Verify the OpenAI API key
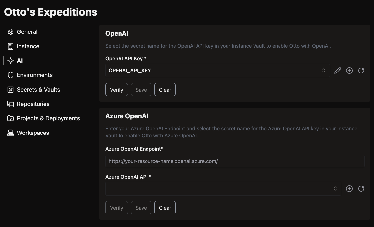The width and height of the screenshot is (374, 227). pyautogui.click(x=117, y=90)
